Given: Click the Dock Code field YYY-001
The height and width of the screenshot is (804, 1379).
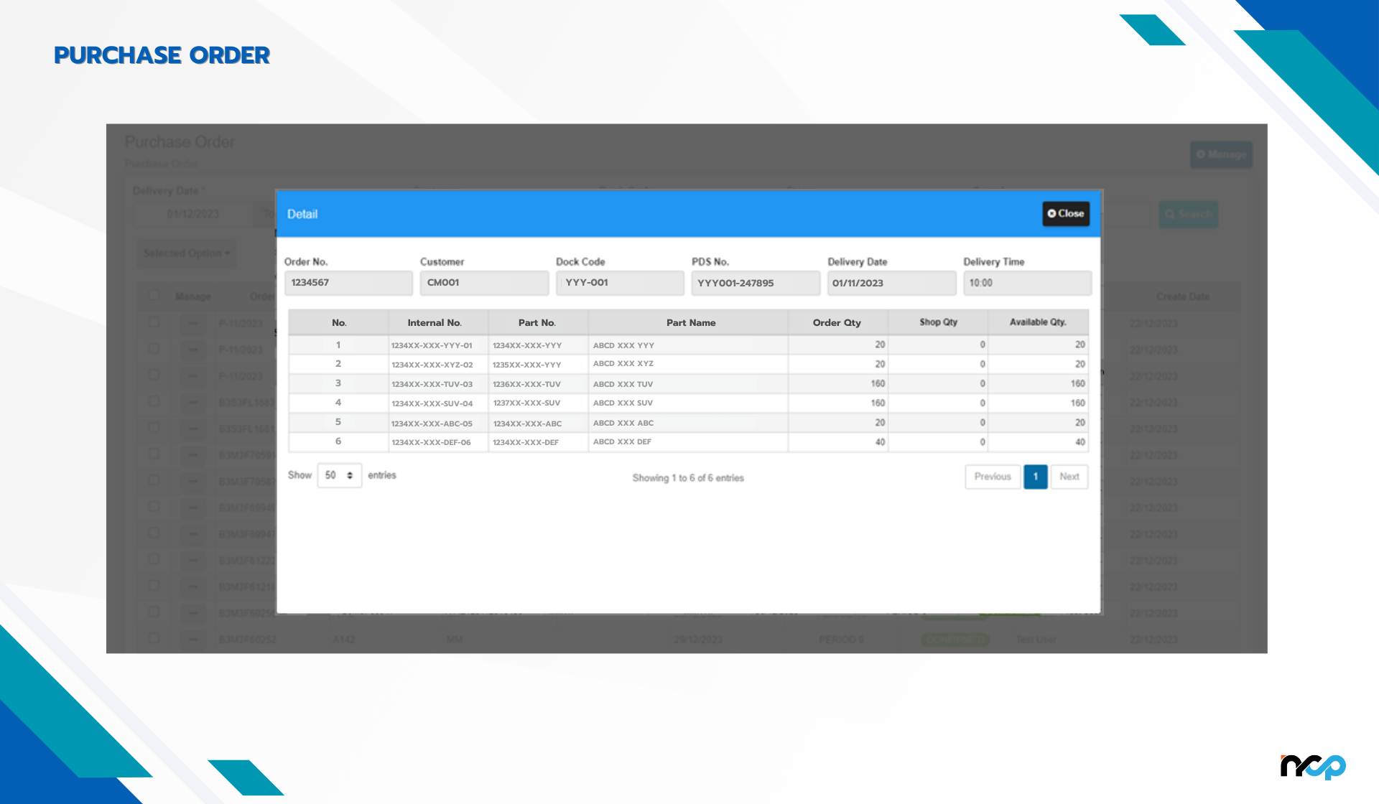Looking at the screenshot, I should click(x=620, y=283).
